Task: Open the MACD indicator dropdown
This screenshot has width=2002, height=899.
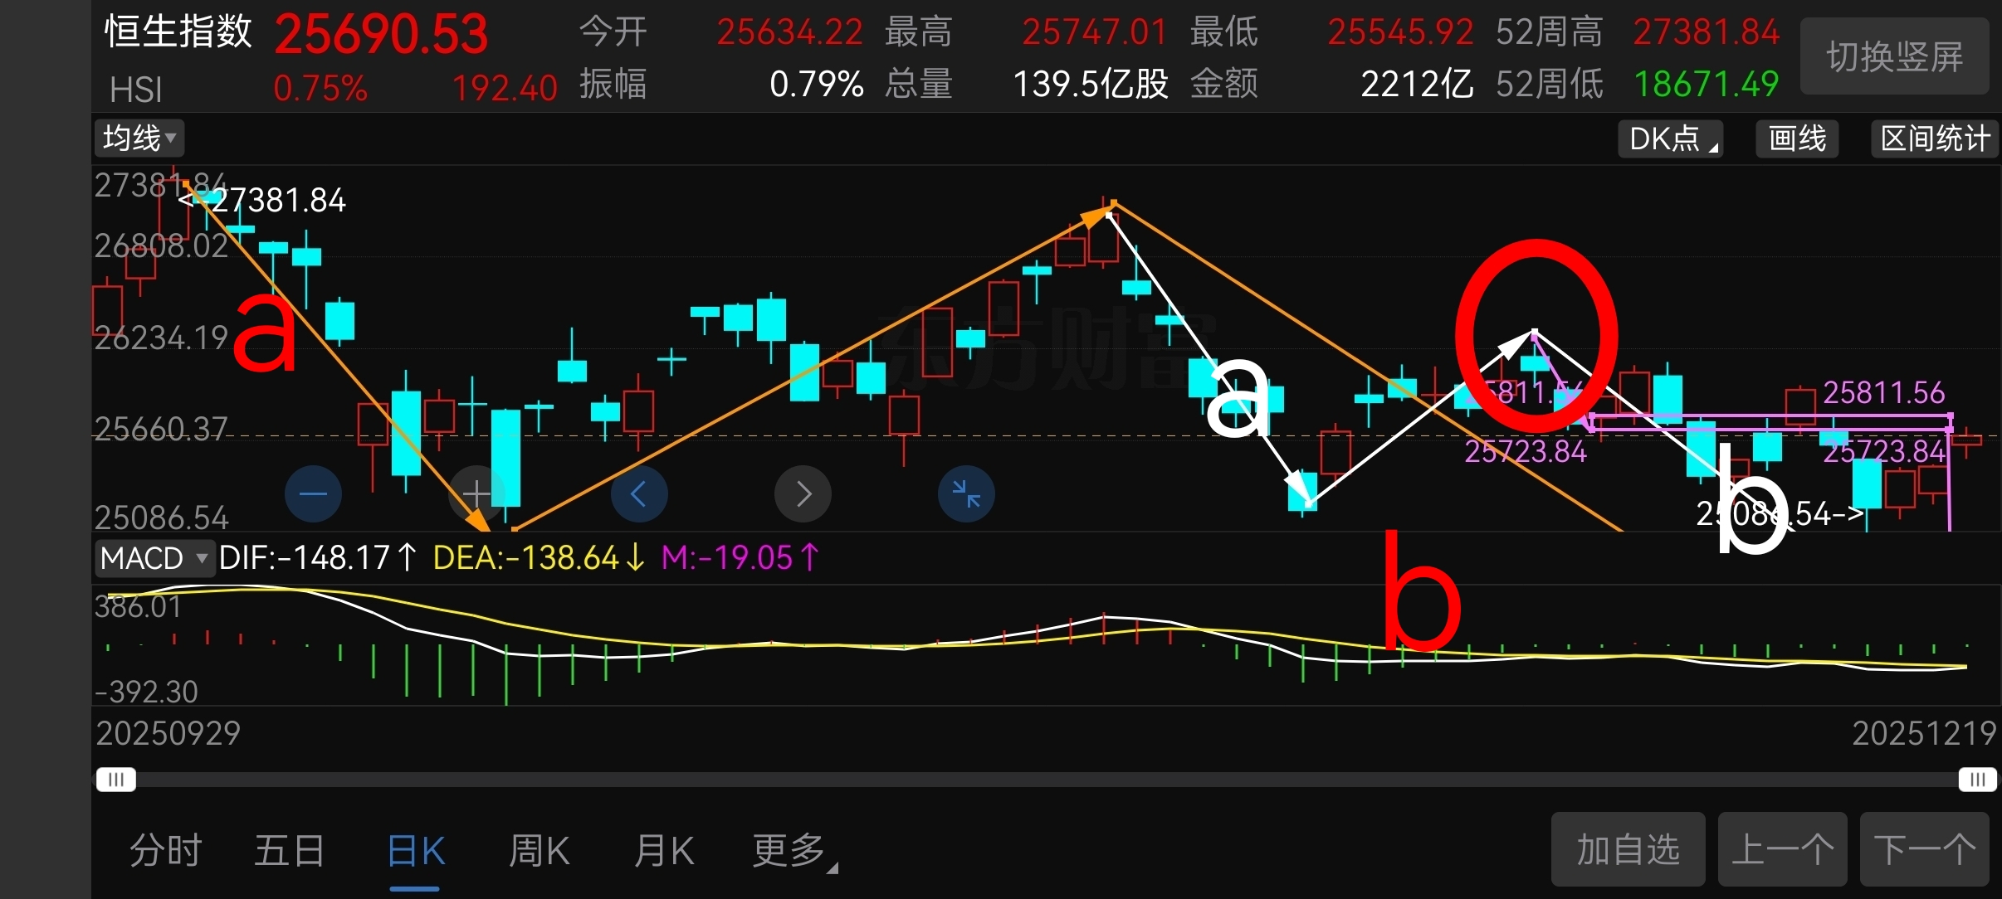Action: click(154, 558)
